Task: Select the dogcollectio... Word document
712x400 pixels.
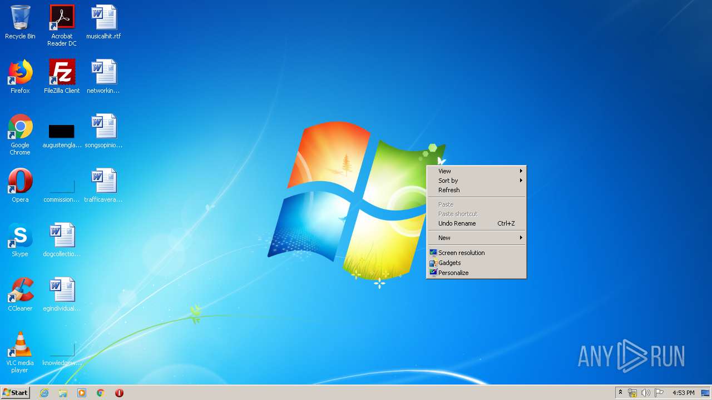Action: click(x=62, y=240)
